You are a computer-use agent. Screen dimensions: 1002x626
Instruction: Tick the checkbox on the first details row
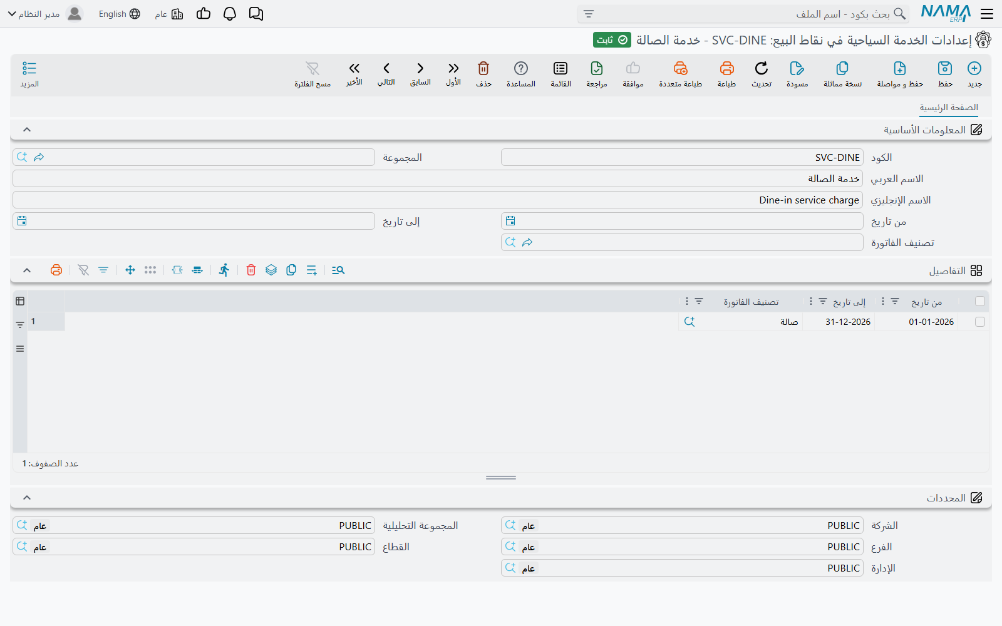[980, 322]
